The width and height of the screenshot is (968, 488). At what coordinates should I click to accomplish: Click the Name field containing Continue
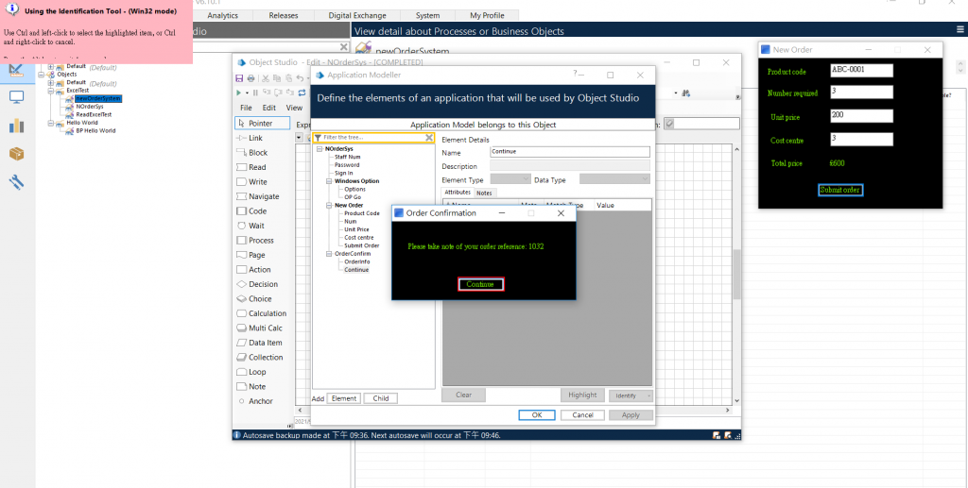click(570, 152)
